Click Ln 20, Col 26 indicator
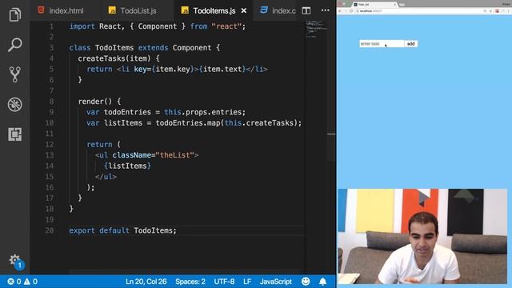This screenshot has height=288, width=512. point(146,282)
